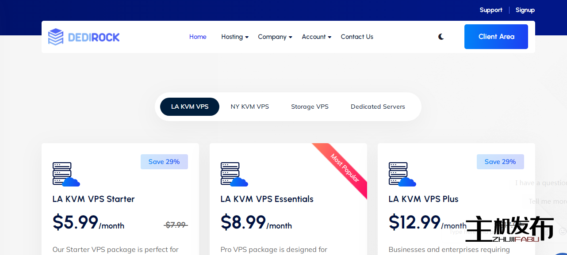Click the Starter plan server cloud icon
567x255 pixels.
[66, 174]
